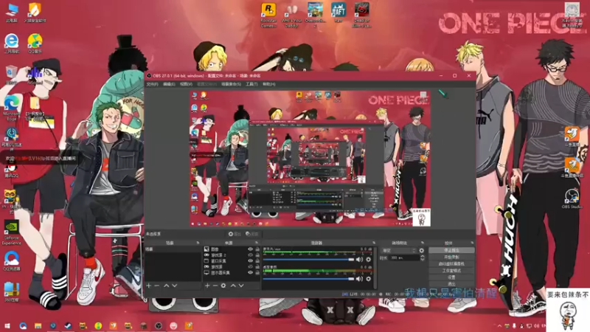The width and height of the screenshot is (590, 332).
Task: Add a new source with plus icon
Action: point(207,286)
